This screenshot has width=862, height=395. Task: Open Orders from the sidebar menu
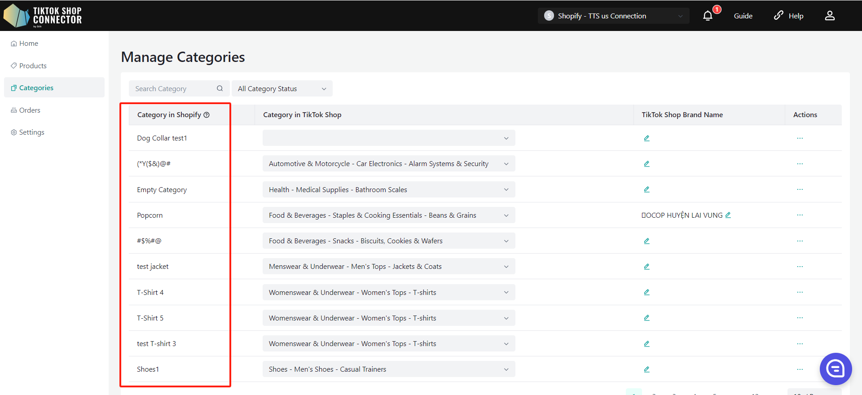point(30,110)
